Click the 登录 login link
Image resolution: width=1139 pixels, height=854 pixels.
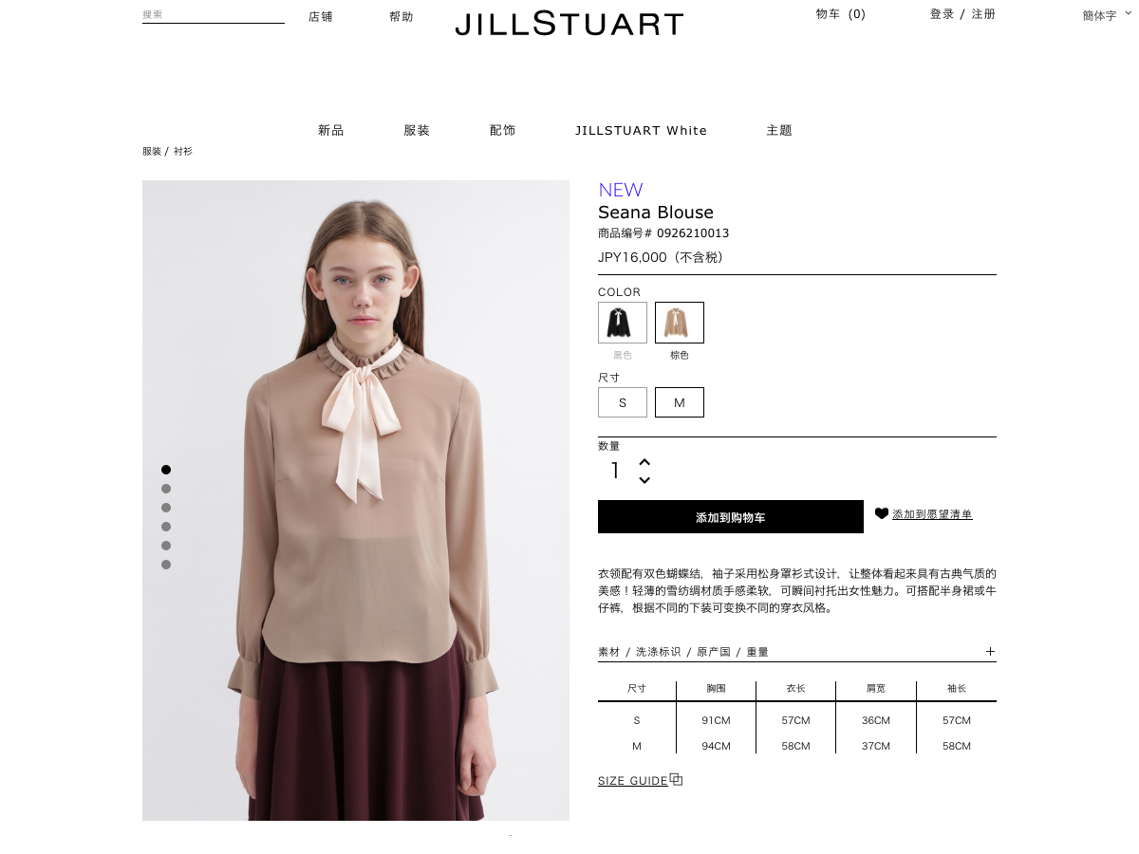click(x=942, y=14)
